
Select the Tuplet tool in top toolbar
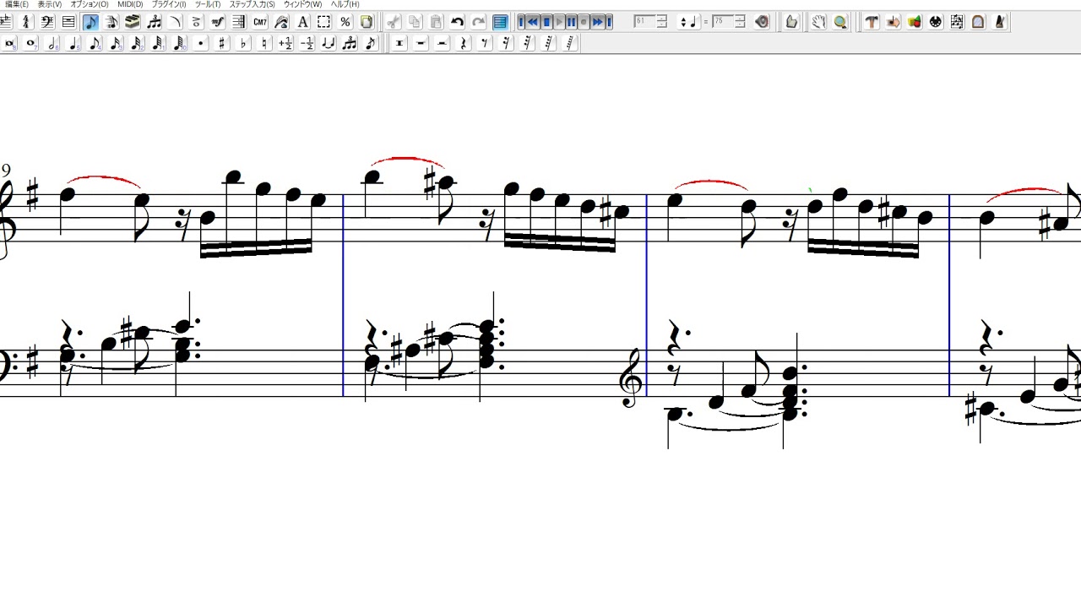154,22
